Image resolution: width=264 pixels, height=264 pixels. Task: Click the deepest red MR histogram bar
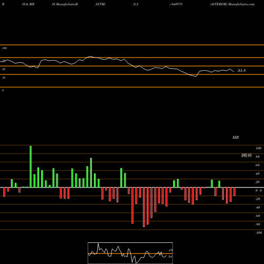tap(144, 207)
